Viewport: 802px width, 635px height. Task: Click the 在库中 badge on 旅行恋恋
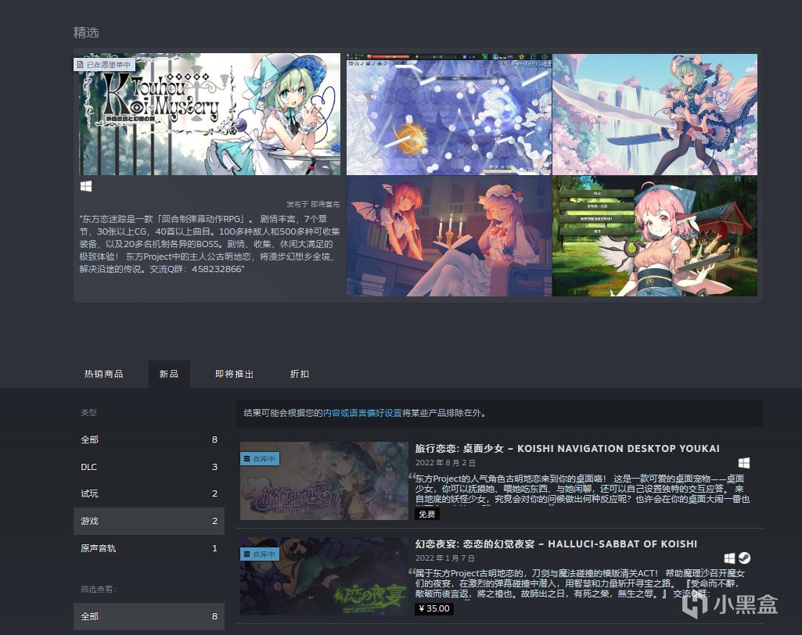260,459
